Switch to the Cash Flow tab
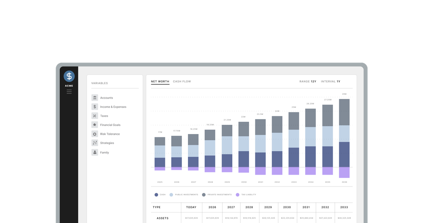Viewport: 444px width, 223px height. [x=181, y=81]
